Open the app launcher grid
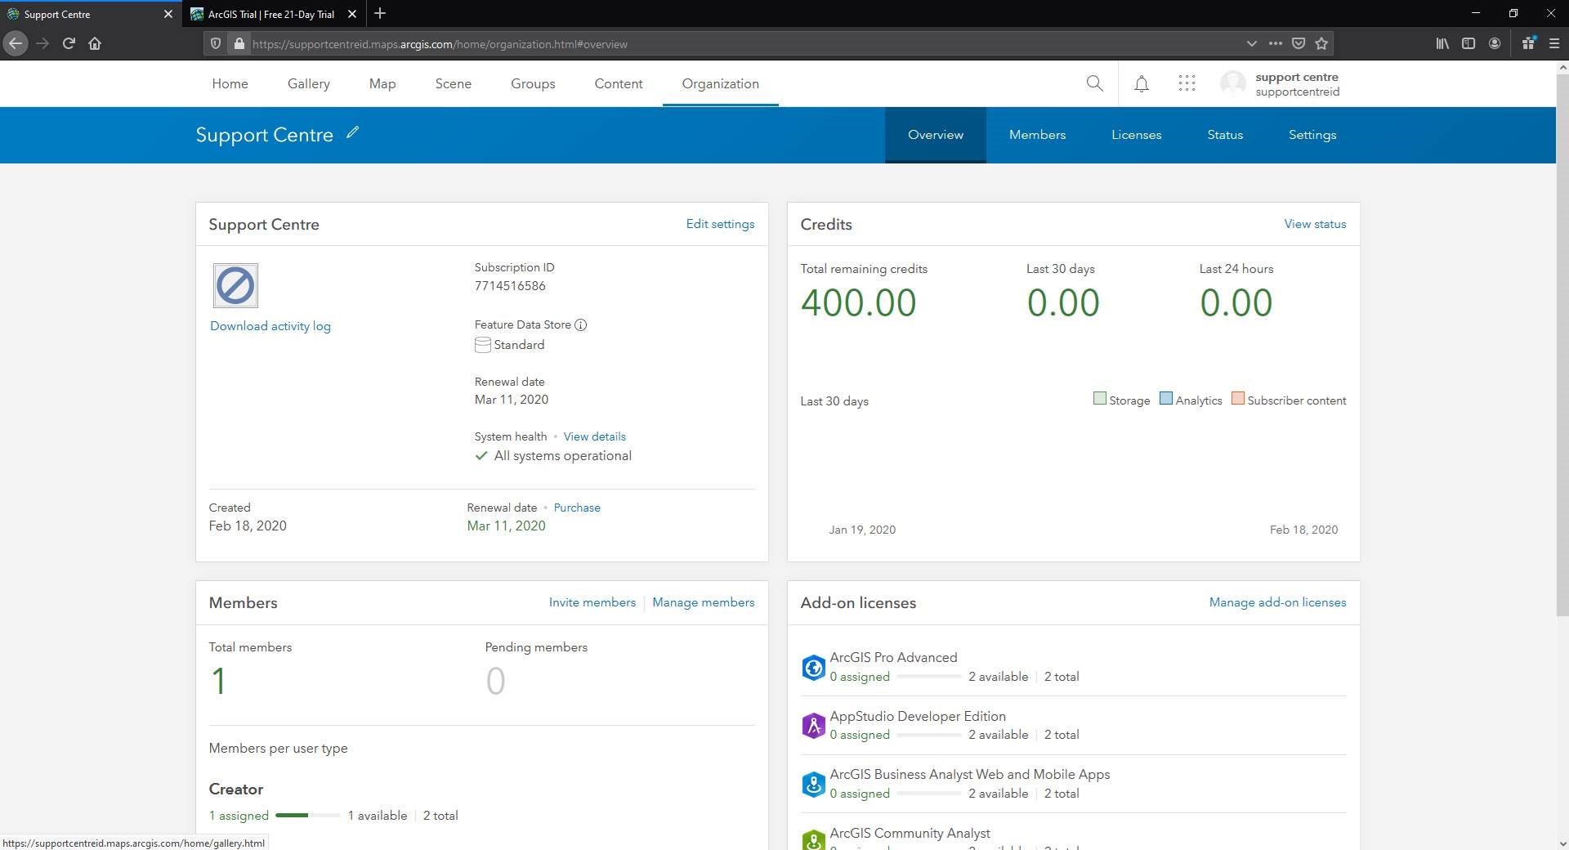 tap(1187, 83)
